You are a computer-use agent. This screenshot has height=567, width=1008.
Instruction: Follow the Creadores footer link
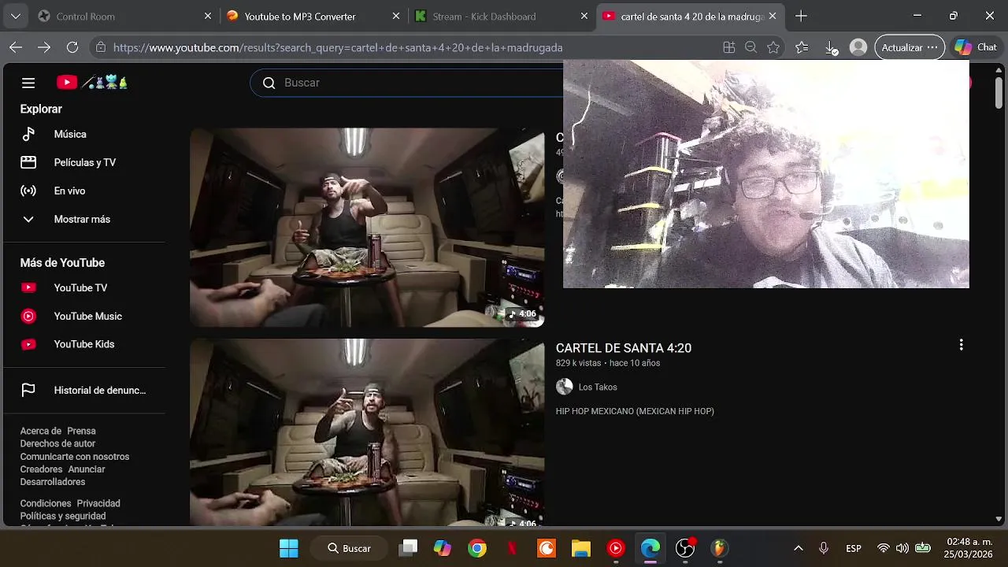[x=41, y=469]
